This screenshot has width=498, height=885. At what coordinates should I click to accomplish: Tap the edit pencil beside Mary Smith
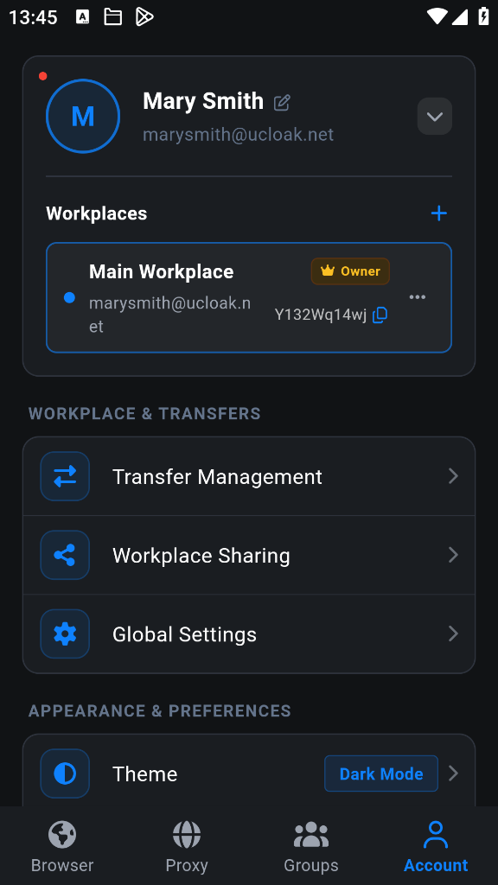pos(282,103)
